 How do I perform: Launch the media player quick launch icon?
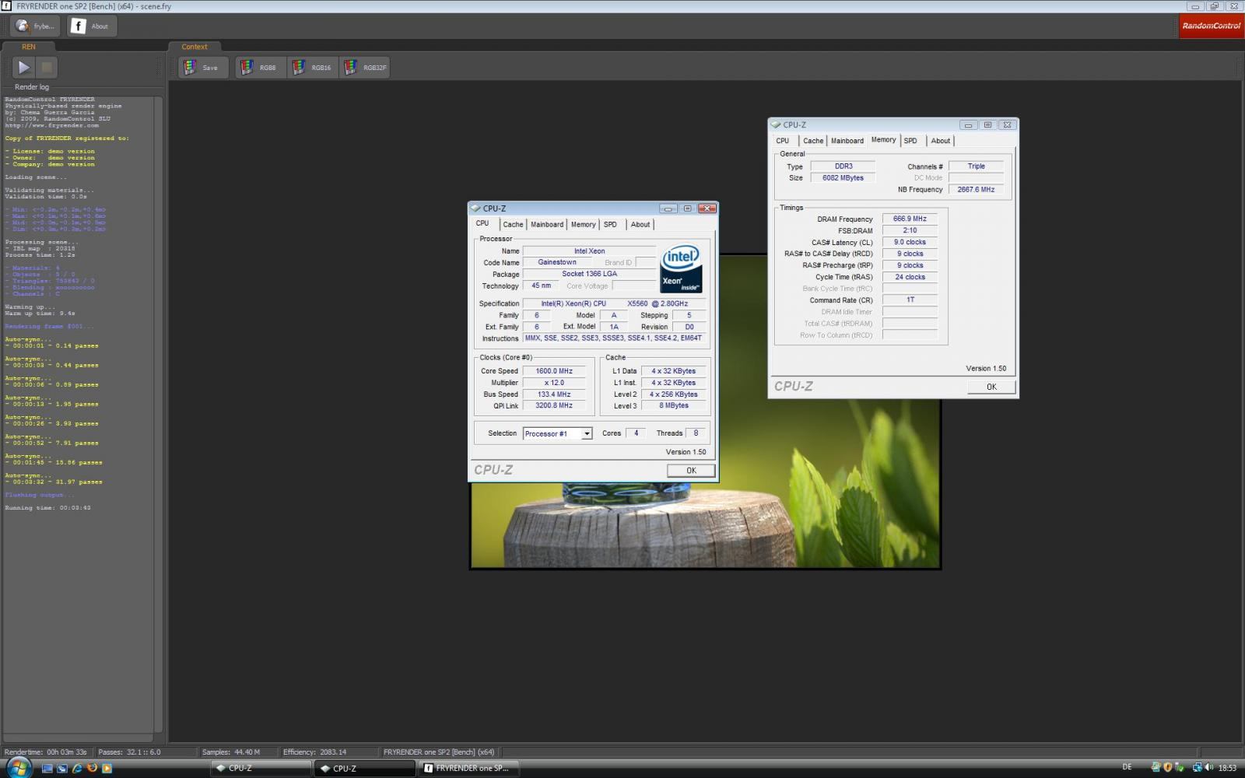107,768
